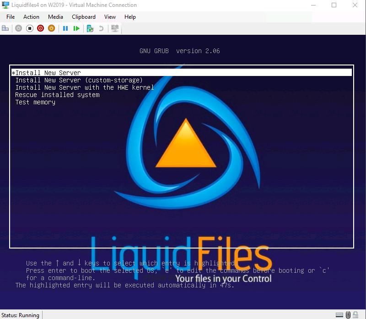Pause the running virtual machine

[65, 28]
